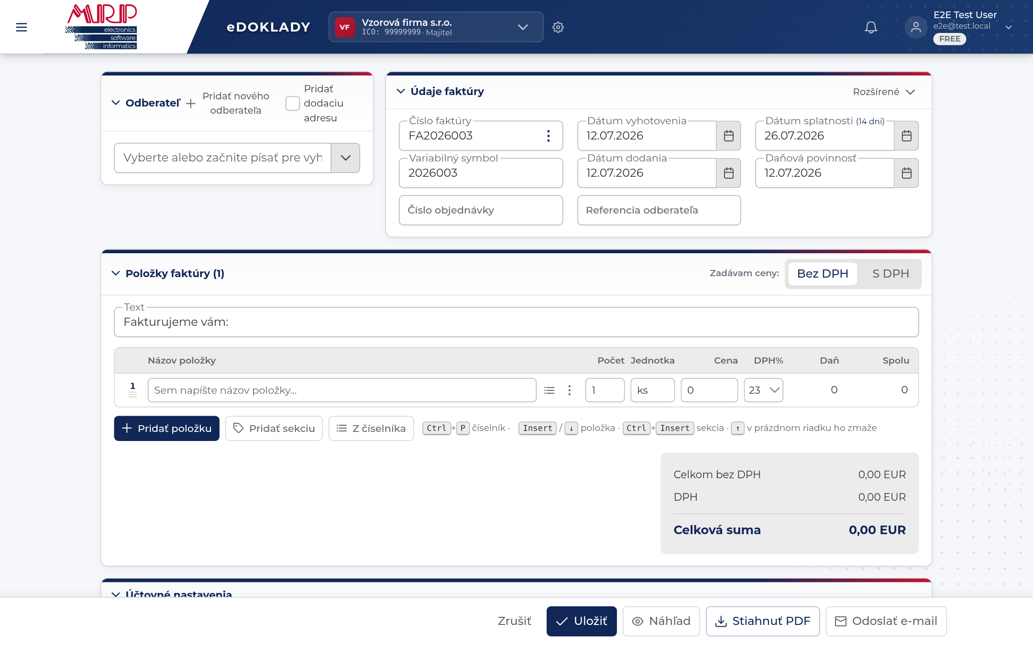Open item row three-dot menu
Viewport: 1033px width, 645px height.
point(569,390)
